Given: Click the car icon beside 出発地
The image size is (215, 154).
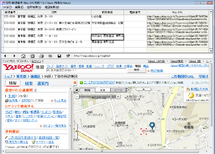Looking at the screenshot, I should click(7, 100).
